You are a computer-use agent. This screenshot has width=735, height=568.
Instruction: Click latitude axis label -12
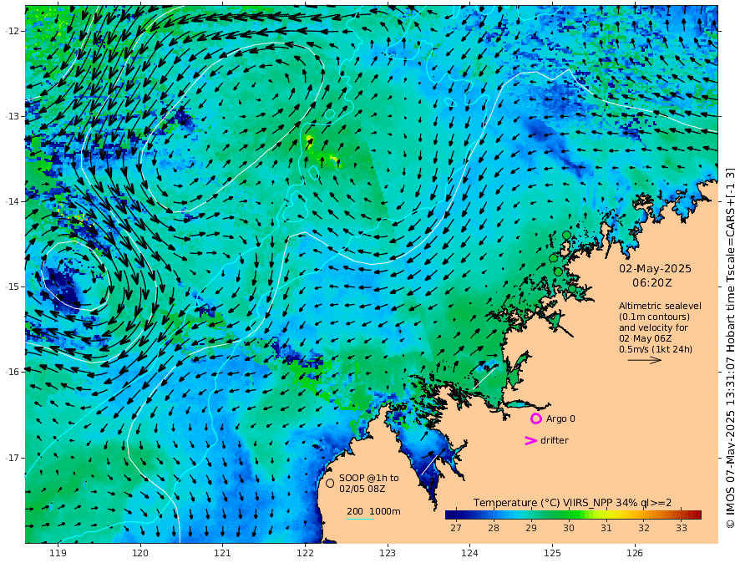coord(13,31)
